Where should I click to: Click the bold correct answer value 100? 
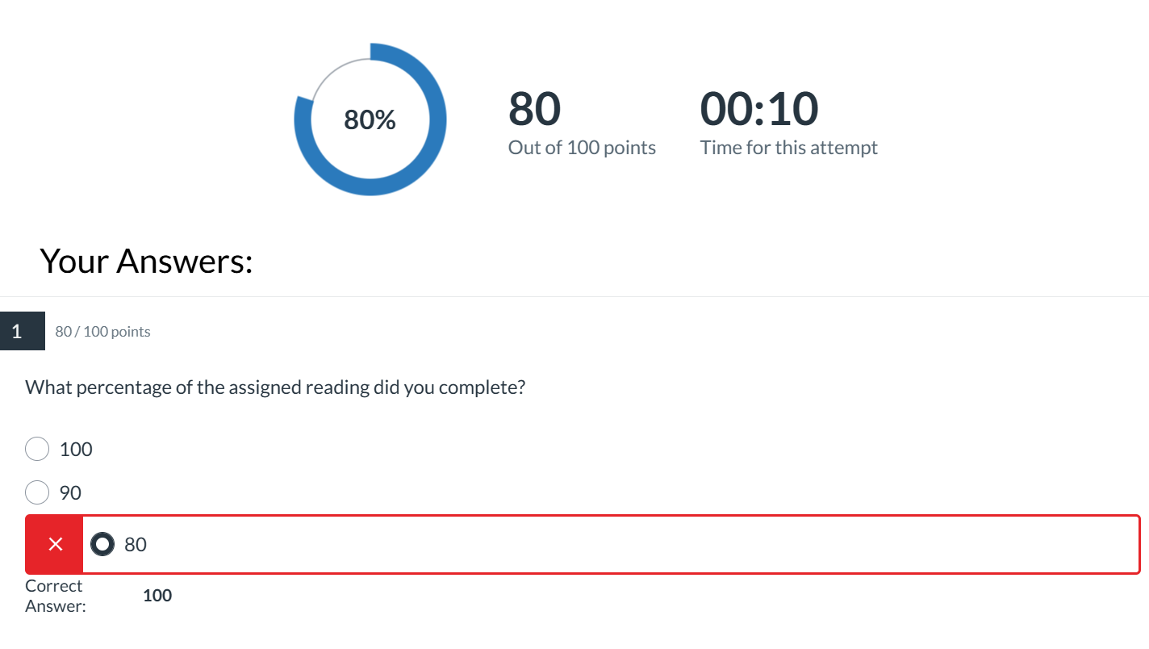[x=157, y=596]
